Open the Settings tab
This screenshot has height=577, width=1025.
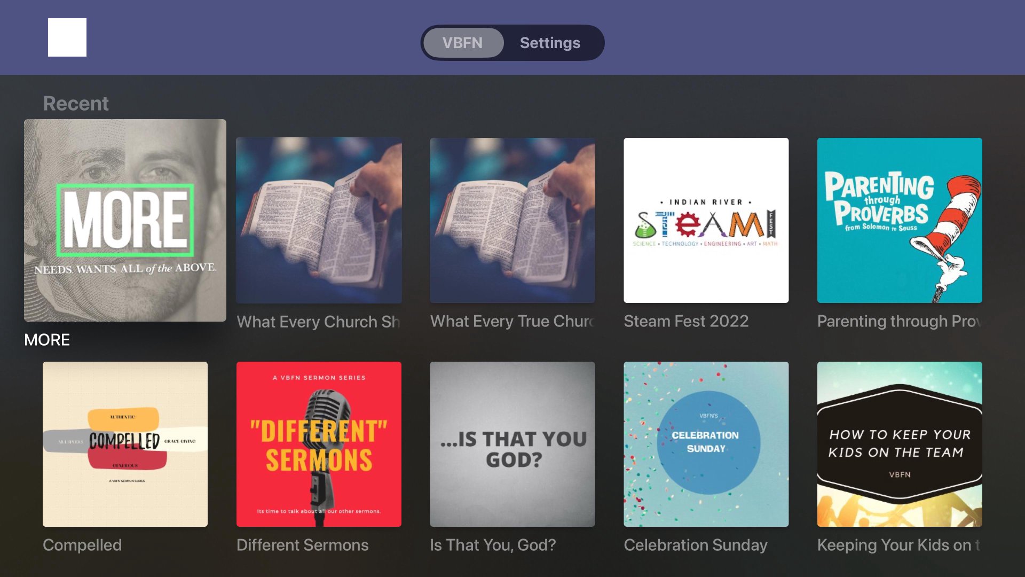coord(550,43)
